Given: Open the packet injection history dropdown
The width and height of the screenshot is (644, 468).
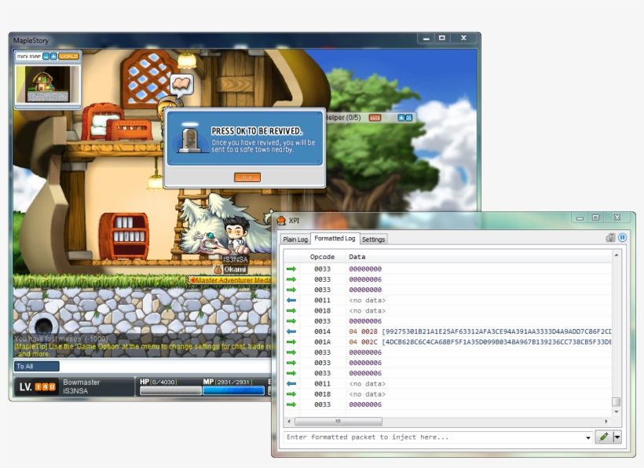Looking at the screenshot, I should tap(587, 437).
